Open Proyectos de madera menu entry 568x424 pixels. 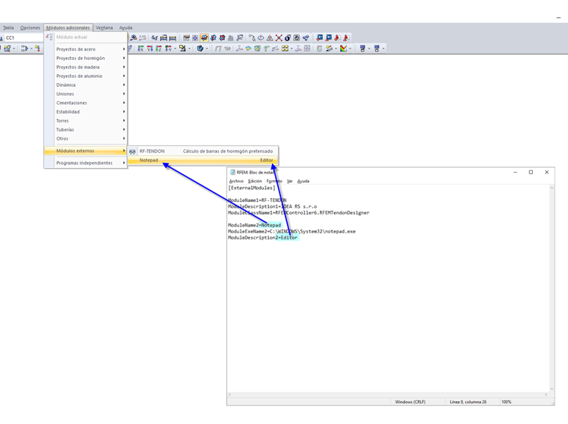point(85,67)
